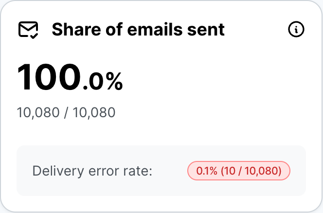This screenshot has width=323, height=213.
Task: Select the second "10,080" total count
Action: (x=94, y=113)
